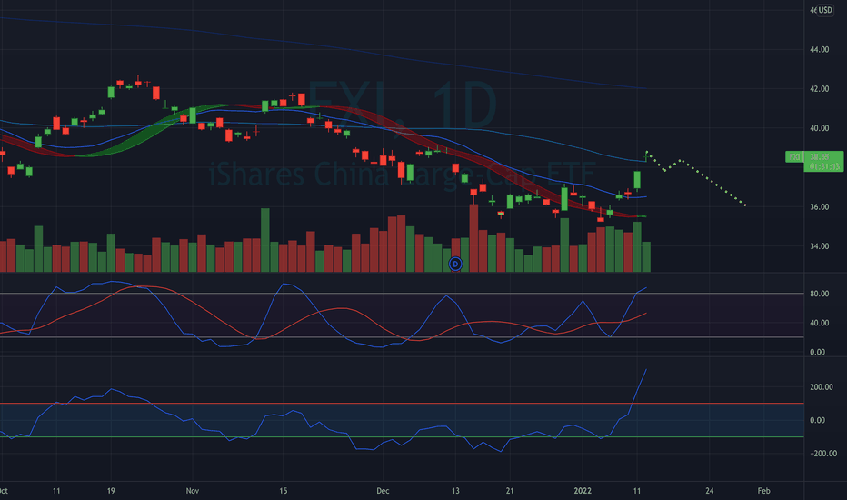Click the Nov date label
The height and width of the screenshot is (500, 847).
point(193,491)
